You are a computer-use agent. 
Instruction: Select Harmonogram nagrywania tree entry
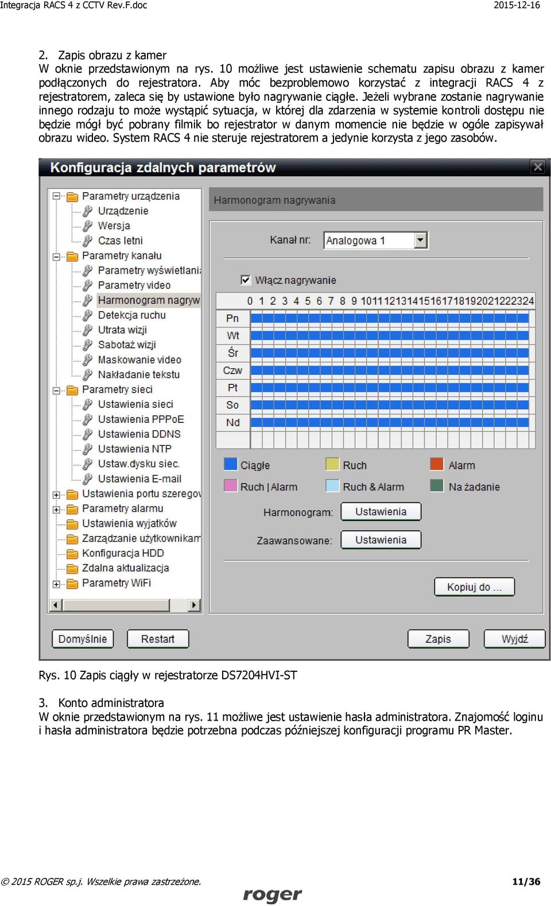(149, 300)
